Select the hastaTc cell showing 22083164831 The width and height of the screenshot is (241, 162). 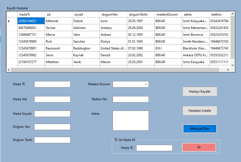[x=31, y=21]
